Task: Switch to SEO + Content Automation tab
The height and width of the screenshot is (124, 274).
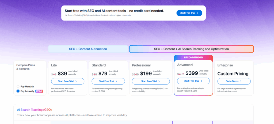Action: [88, 49]
